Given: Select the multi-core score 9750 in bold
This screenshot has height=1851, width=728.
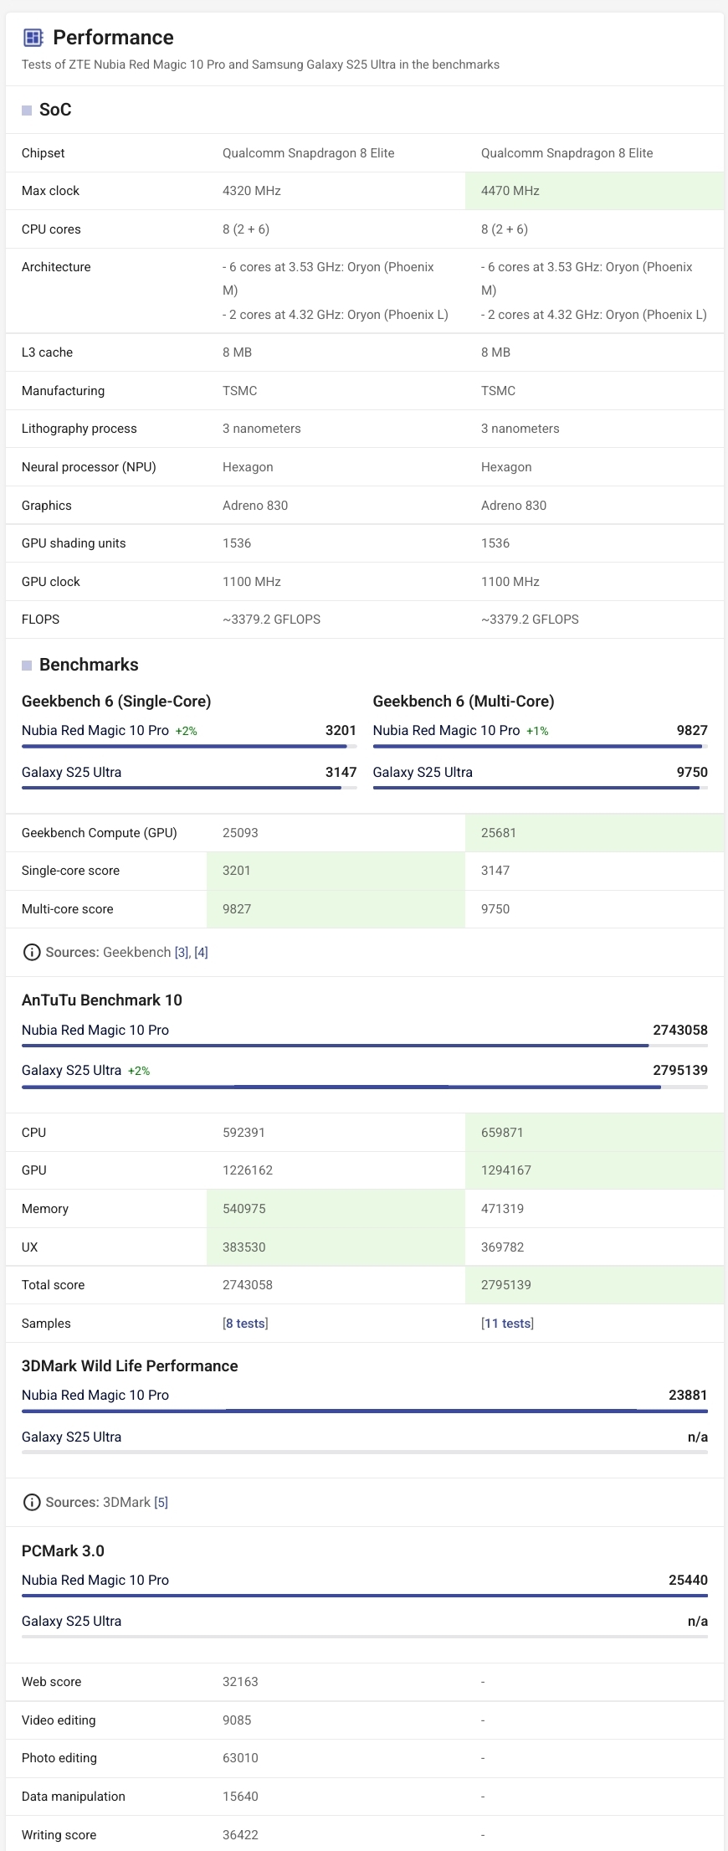Looking at the screenshot, I should click(x=692, y=772).
